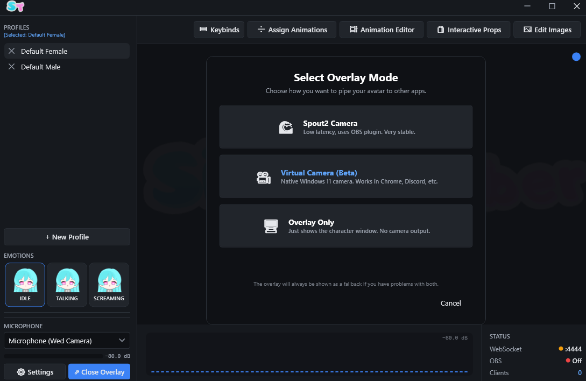The image size is (586, 381).
Task: Open the Keybinds panel
Action: tap(219, 30)
